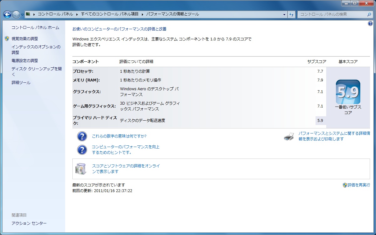Open 電源設定の調整 link
Screen dimensions: 376x235
[x=25, y=60]
